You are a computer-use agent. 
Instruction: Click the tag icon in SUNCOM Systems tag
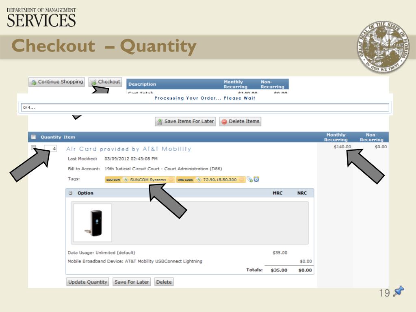point(126,180)
